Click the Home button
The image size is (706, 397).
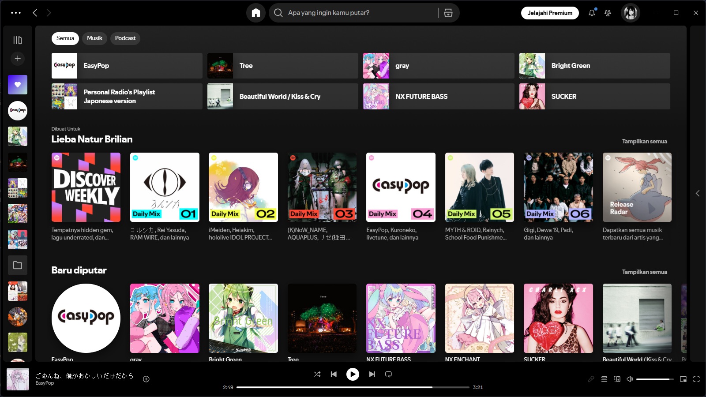click(x=256, y=13)
